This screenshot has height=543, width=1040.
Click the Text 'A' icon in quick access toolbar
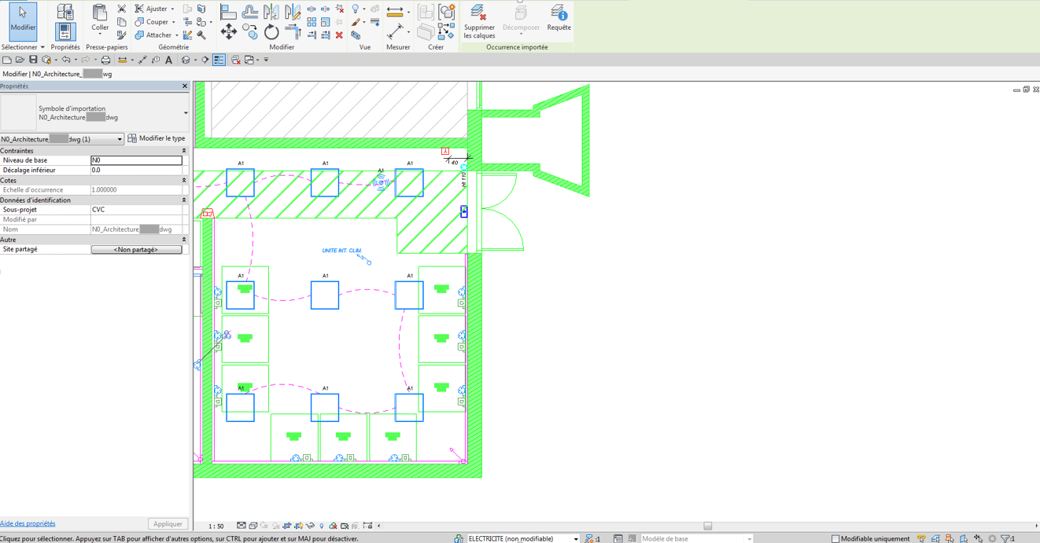coord(168,60)
